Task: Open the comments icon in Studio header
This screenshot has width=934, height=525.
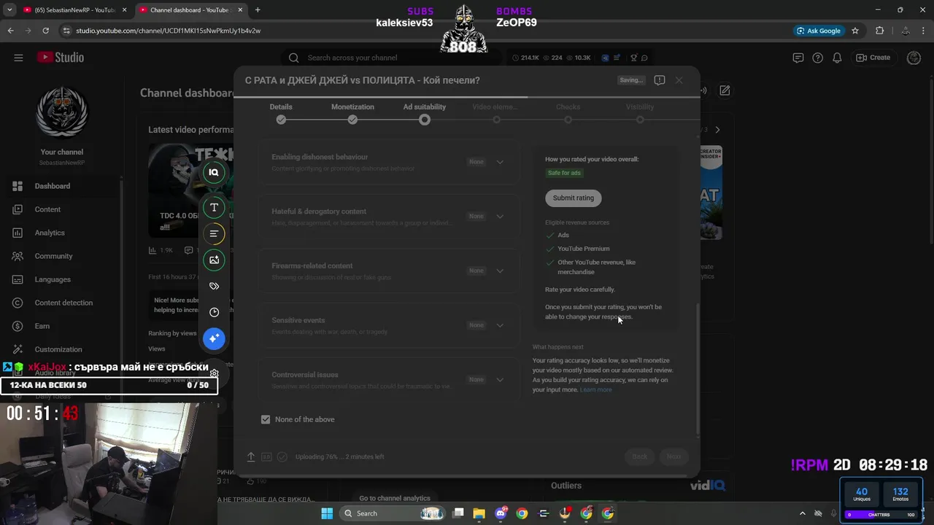Action: [798, 58]
